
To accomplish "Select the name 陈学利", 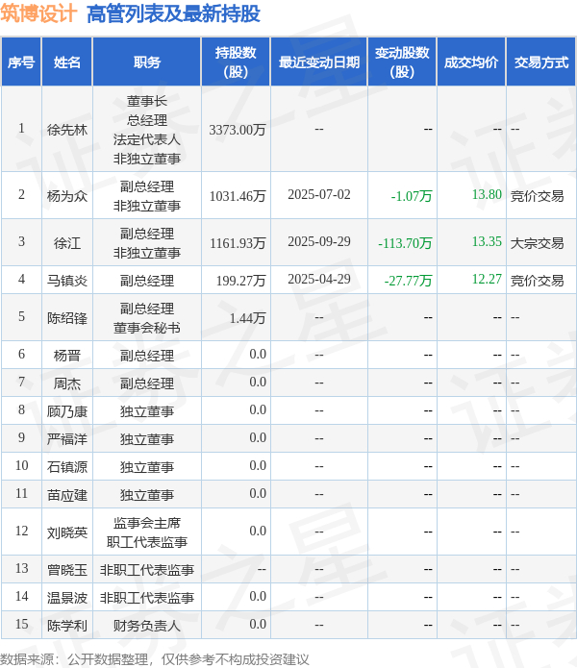I will coord(67,626).
